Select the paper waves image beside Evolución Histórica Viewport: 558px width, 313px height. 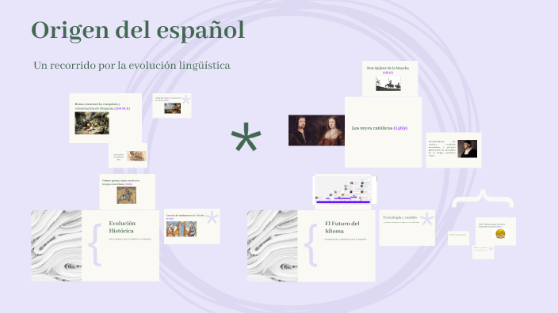(56, 246)
